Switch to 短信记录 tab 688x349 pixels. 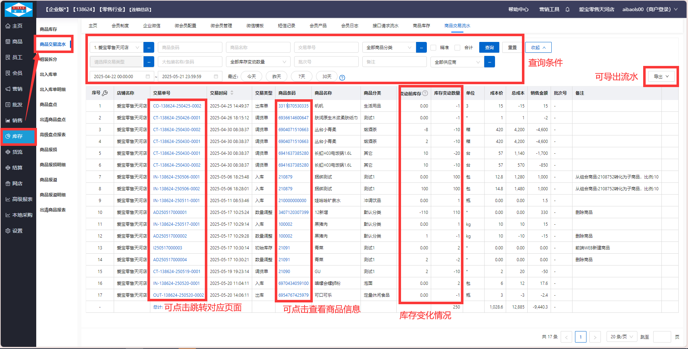(287, 26)
